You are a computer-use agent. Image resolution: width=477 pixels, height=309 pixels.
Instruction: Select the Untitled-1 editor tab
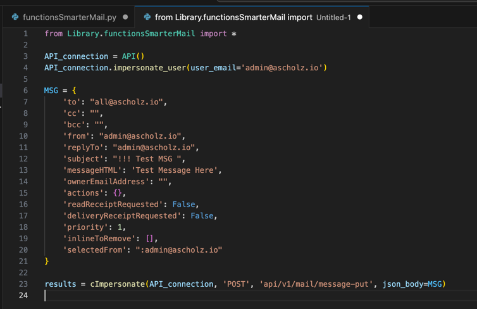click(253, 17)
